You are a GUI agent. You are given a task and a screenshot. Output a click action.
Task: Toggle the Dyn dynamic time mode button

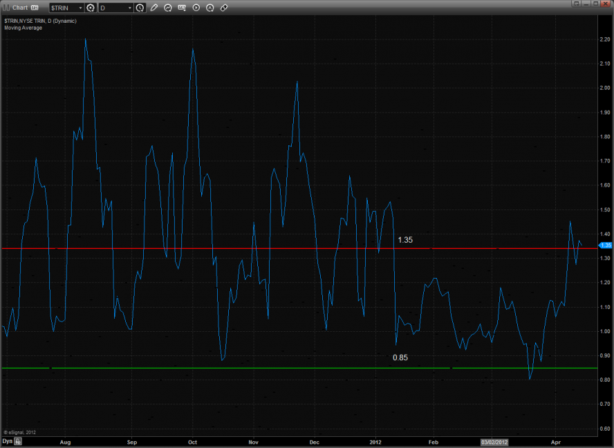coord(8,440)
